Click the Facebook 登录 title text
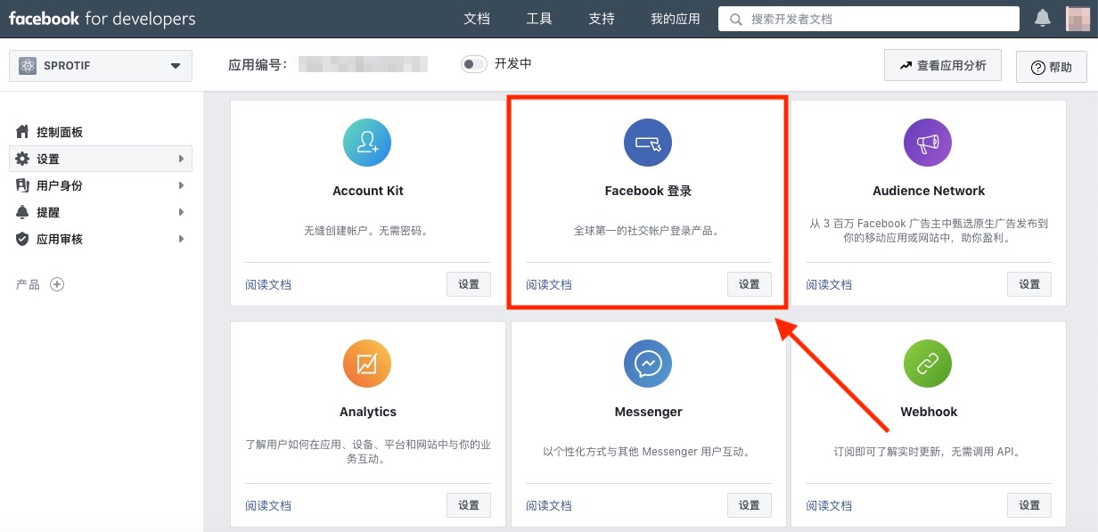This screenshot has height=532, width=1098. tap(648, 191)
